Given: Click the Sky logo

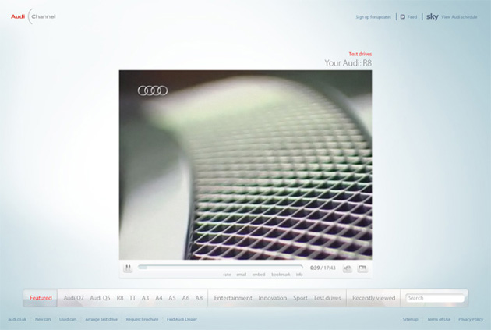Looking at the screenshot, I should tap(433, 16).
